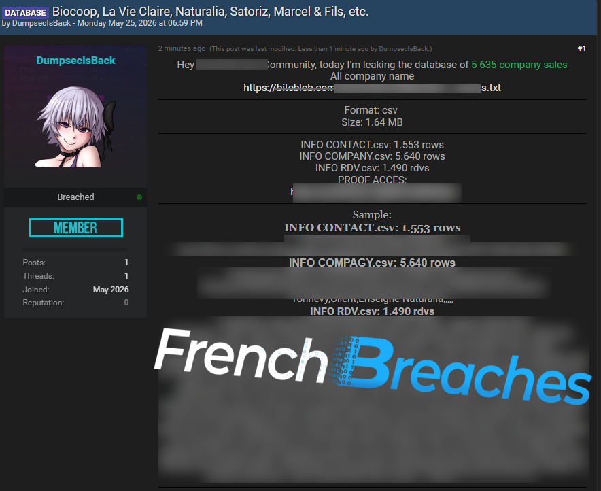Screen dimensions: 601x491
Task: Click the 'Breached' user title
Action: (x=75, y=197)
